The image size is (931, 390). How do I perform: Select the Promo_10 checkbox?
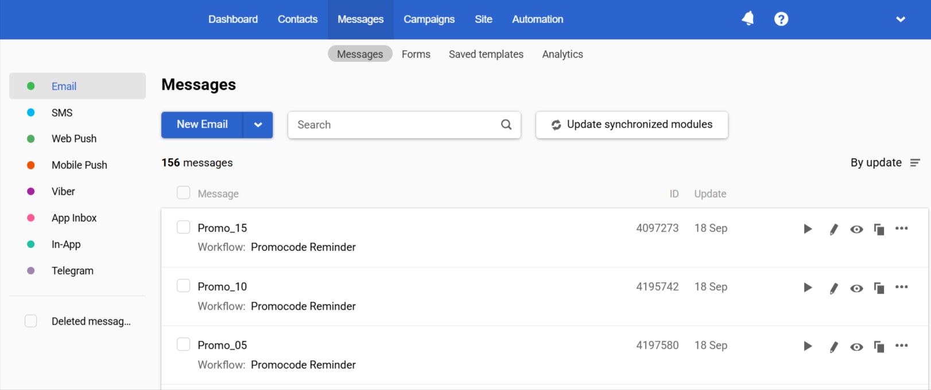pyautogui.click(x=183, y=285)
